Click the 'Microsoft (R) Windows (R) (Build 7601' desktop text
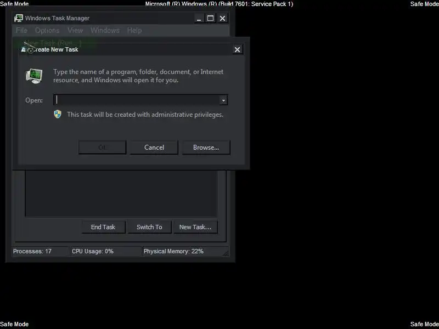439x329 pixels. 219,4
